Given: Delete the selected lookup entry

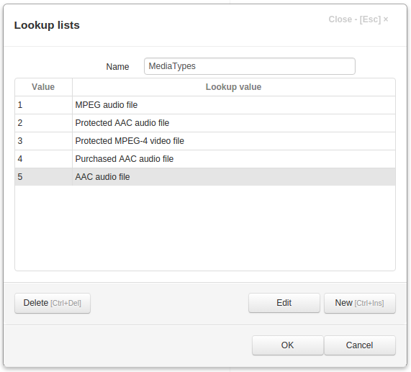Looking at the screenshot, I should coord(53,303).
